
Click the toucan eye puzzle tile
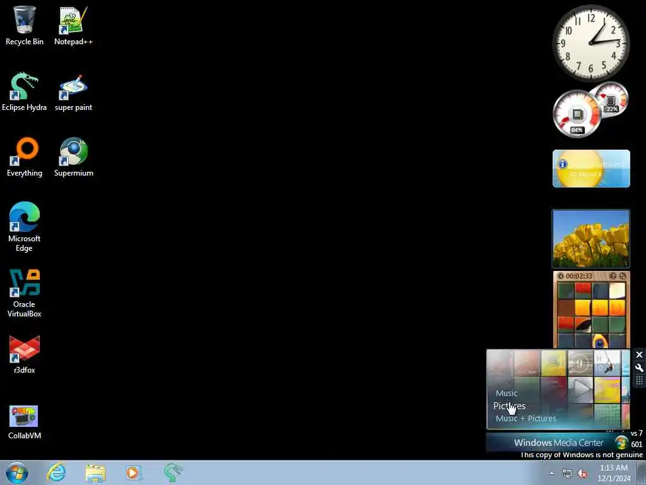click(600, 340)
